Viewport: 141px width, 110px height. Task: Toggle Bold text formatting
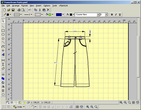[112, 15]
